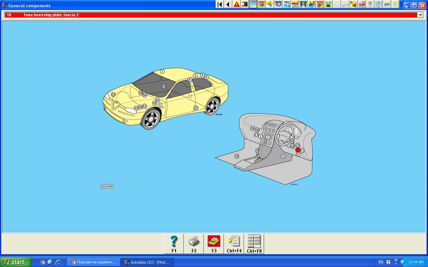Open the Windows Start menu
This screenshot has width=428, height=267.
pos(16,262)
